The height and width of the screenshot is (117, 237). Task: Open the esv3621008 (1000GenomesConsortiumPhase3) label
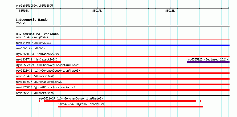(48, 71)
